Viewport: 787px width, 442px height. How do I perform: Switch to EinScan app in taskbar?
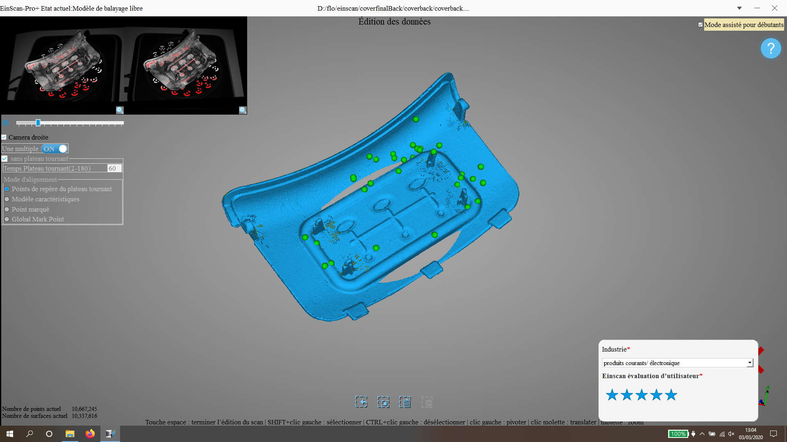point(110,434)
